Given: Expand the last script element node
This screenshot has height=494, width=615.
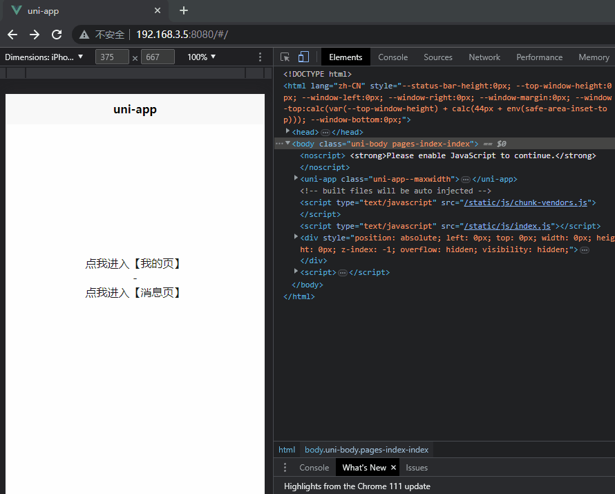Looking at the screenshot, I should click(x=296, y=271).
